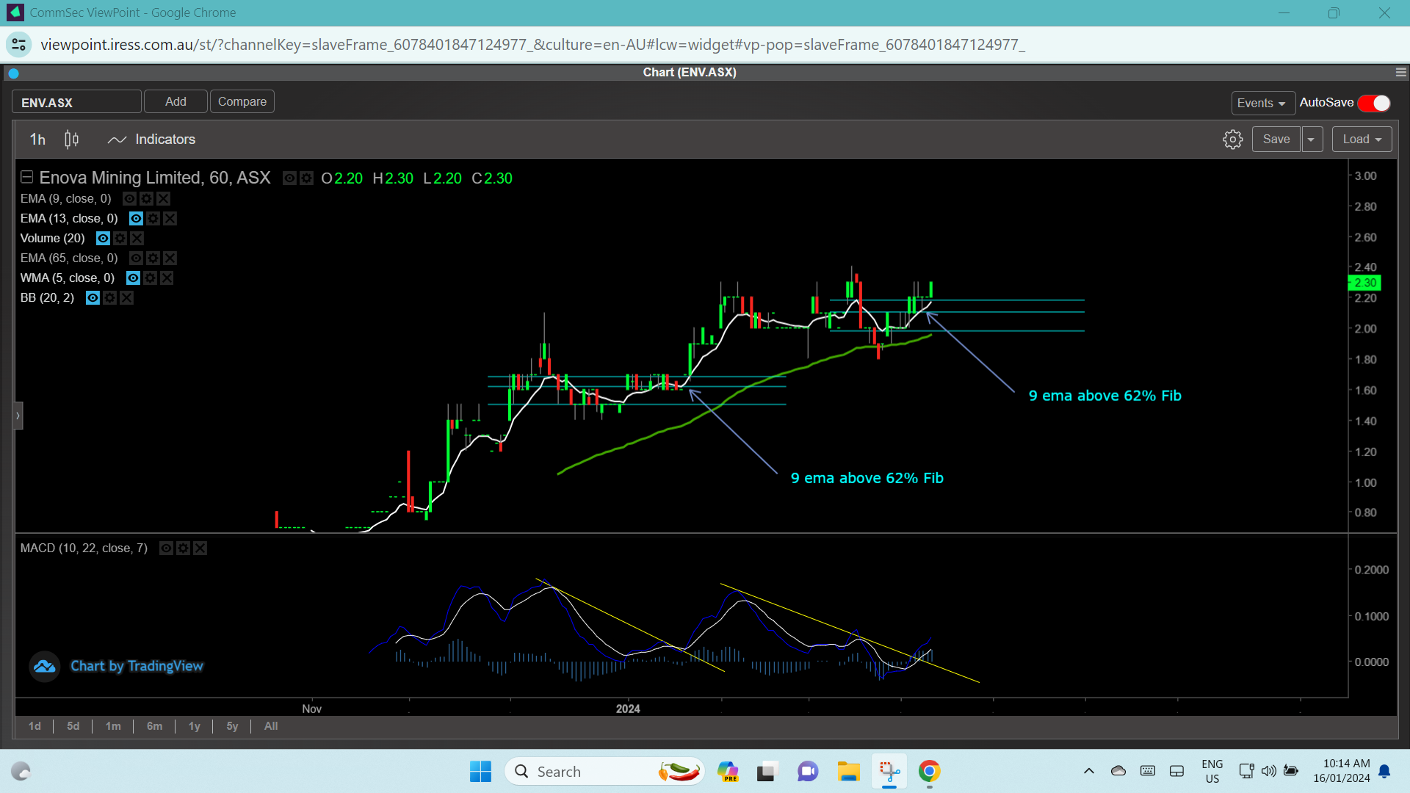This screenshot has width=1410, height=793.
Task: Hide the EMA (13, close, 0) line
Action: pos(136,219)
